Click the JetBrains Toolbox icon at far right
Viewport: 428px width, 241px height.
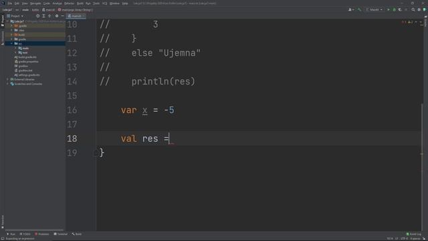pyautogui.click(x=425, y=9)
